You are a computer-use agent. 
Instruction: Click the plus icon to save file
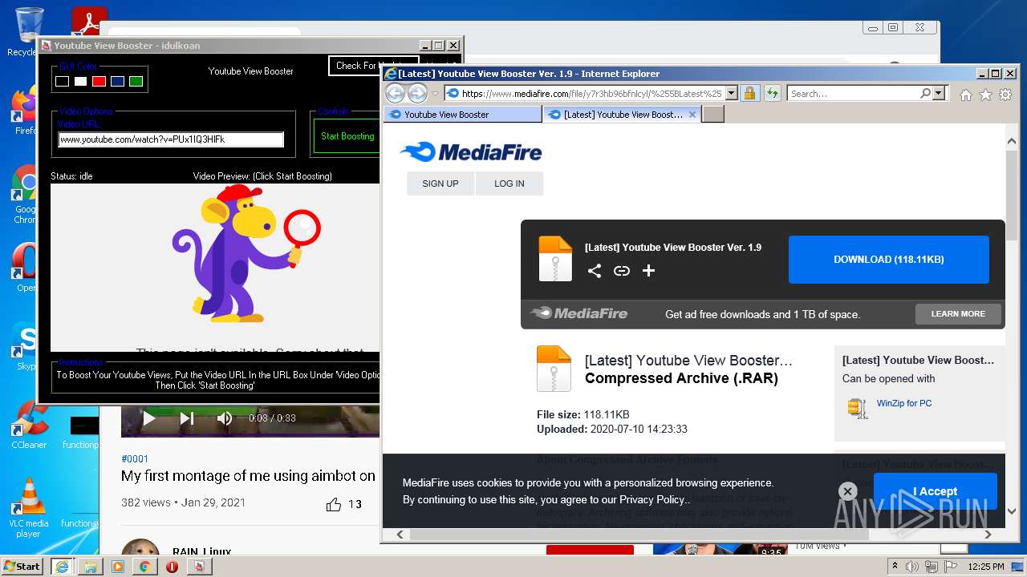[x=649, y=271]
